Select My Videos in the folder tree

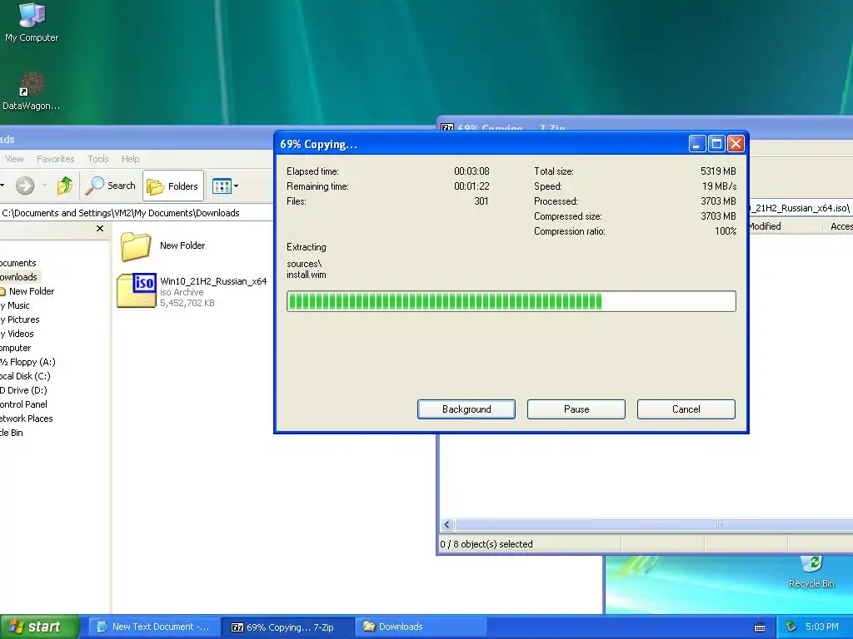coord(17,334)
